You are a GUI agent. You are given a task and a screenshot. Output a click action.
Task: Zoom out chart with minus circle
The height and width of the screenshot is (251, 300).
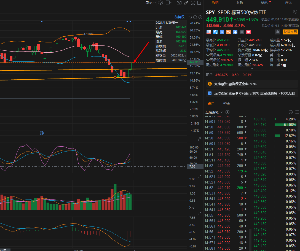[195, 17]
